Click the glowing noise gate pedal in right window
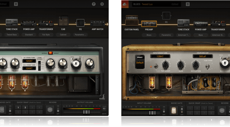The width and height of the screenshot is (230, 127). [x=174, y=111]
